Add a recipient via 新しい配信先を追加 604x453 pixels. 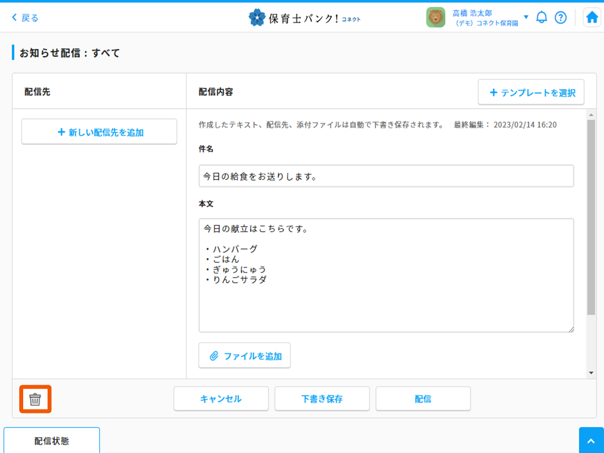pos(99,132)
